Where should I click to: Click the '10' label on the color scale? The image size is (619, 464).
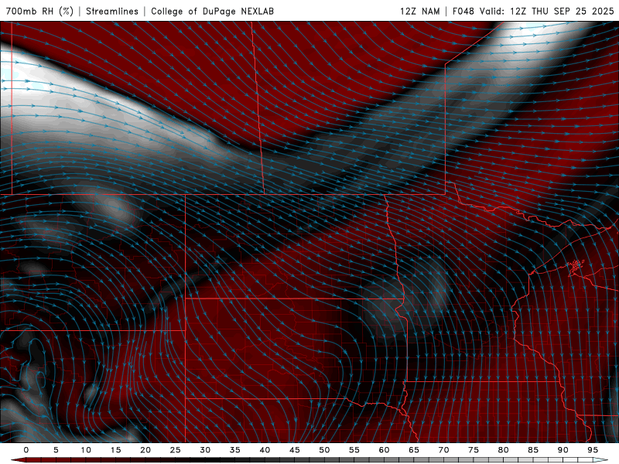tap(86, 450)
